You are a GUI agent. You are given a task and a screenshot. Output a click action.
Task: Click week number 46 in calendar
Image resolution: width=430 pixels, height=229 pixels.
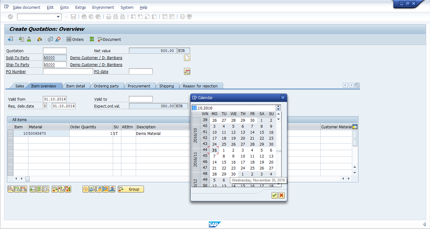205,162
